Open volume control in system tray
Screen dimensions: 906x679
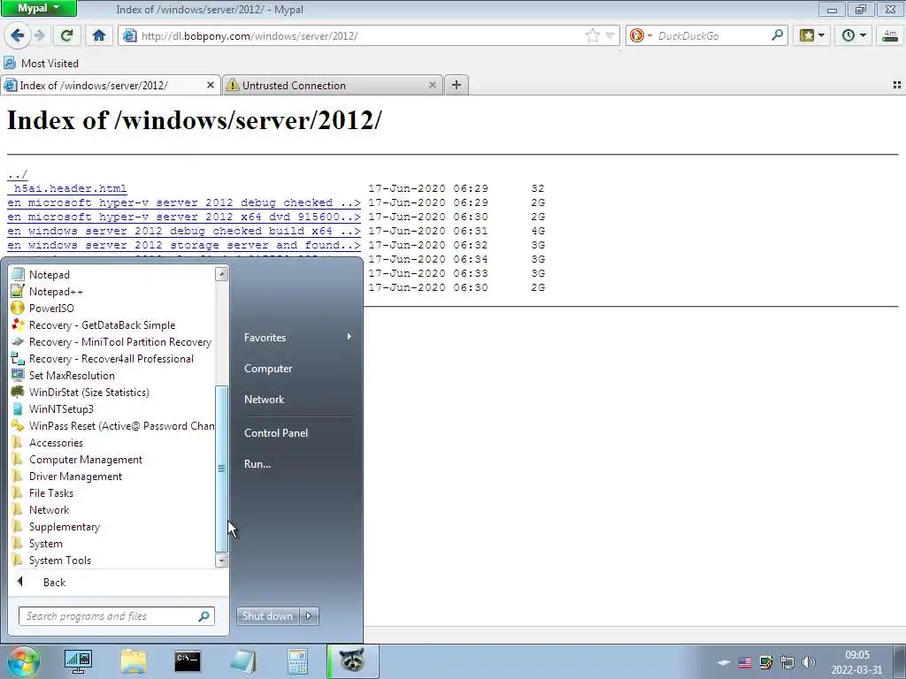click(x=809, y=662)
